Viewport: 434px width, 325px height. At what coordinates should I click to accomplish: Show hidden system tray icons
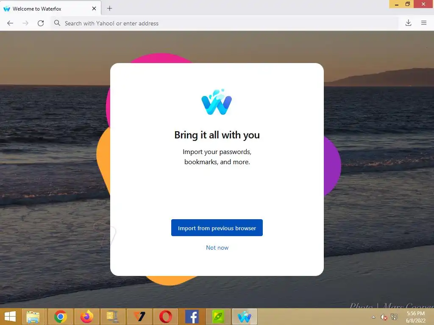374,317
